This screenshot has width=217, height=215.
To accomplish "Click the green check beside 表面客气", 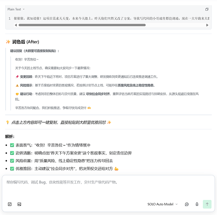I will pyautogui.click(x=12, y=145).
